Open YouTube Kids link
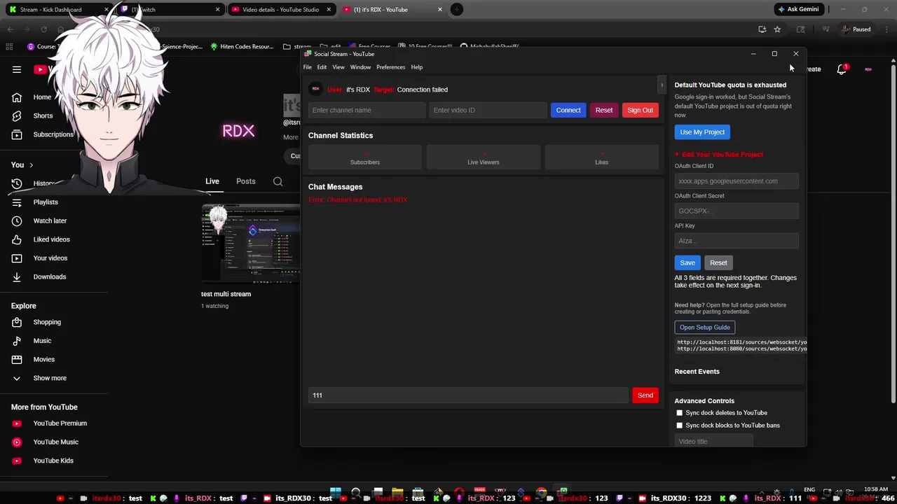This screenshot has width=897, height=504. point(54,461)
